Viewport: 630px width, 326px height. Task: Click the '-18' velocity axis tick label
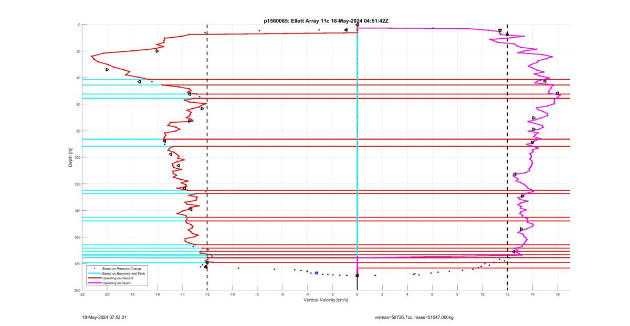(x=132, y=294)
